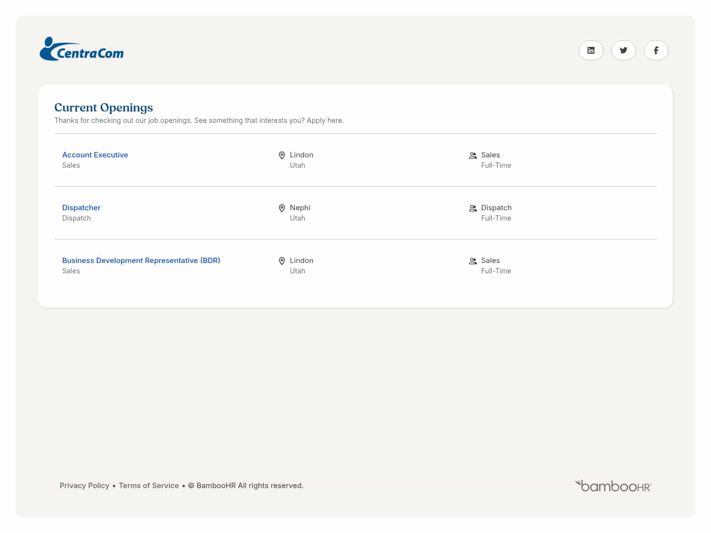Viewport: 711px width, 533px height.
Task: Click 'Dispatch' subtitle under Dispatcher
Action: tap(77, 218)
